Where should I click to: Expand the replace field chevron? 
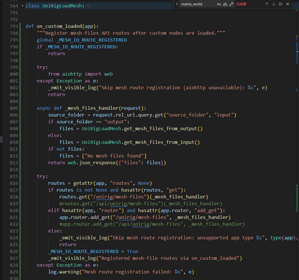pos(177,4)
